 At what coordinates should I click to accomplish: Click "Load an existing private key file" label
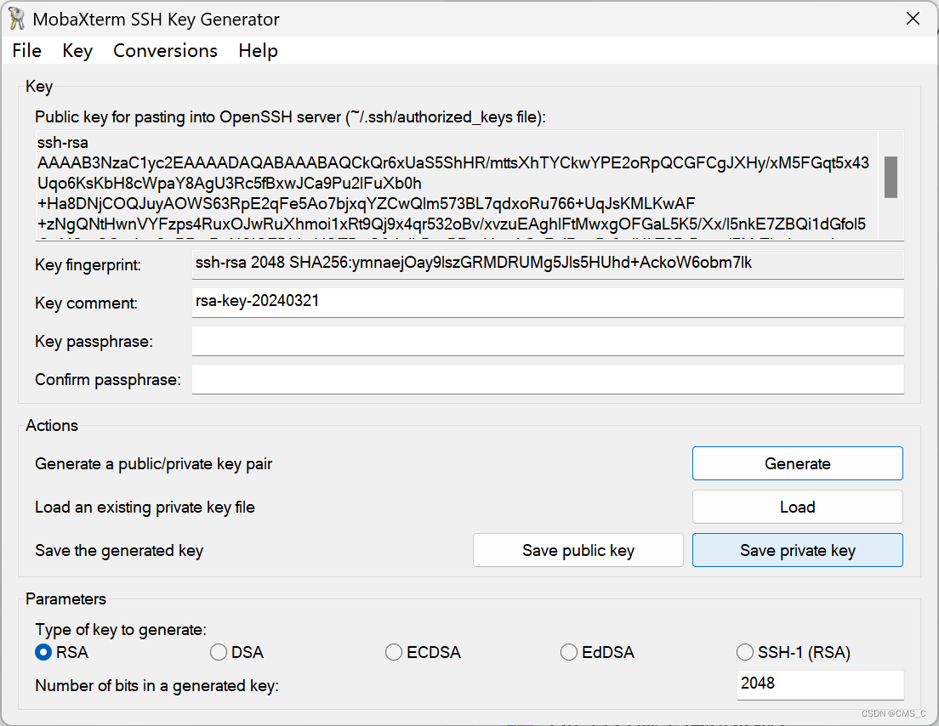pos(145,508)
